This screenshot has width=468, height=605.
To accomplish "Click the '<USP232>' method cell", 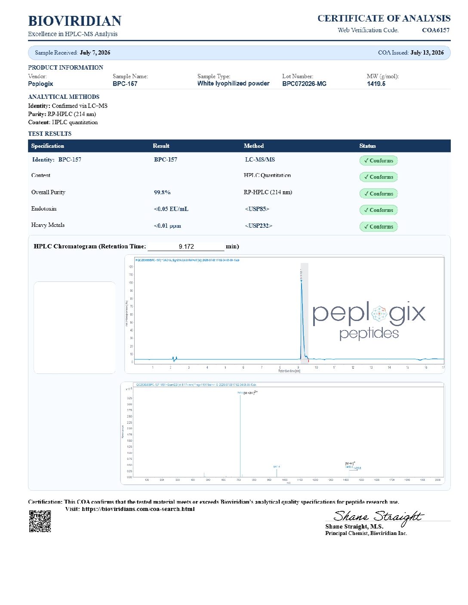I will 259,226.
